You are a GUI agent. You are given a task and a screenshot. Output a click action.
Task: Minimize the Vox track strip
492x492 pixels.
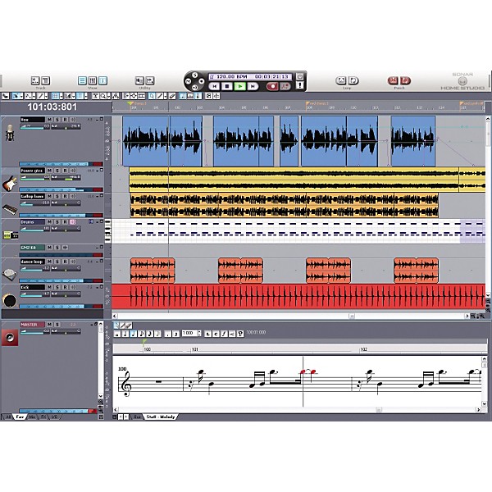pyautogui.click(x=98, y=120)
